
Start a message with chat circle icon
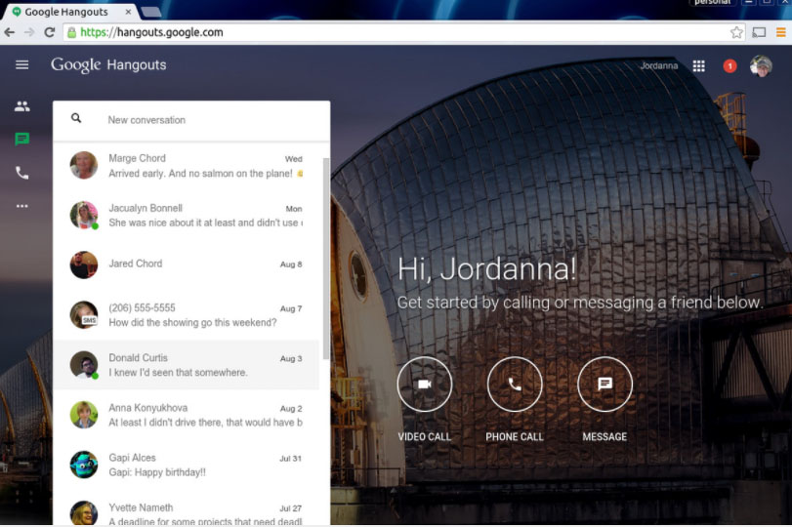(x=604, y=385)
